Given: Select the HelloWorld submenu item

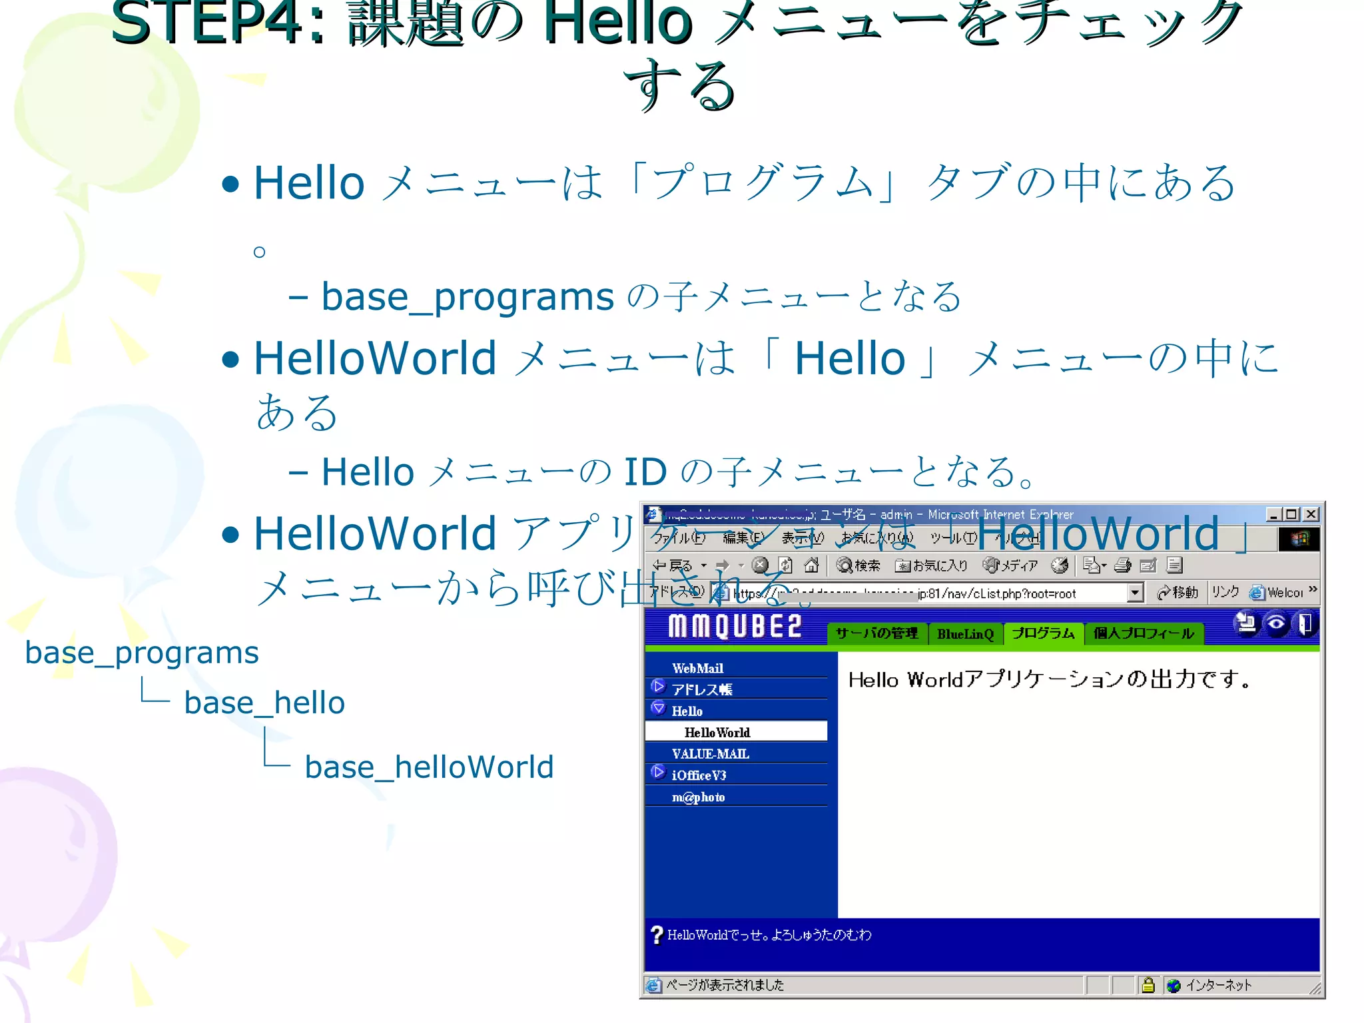Looking at the screenshot, I should coord(736,731).
